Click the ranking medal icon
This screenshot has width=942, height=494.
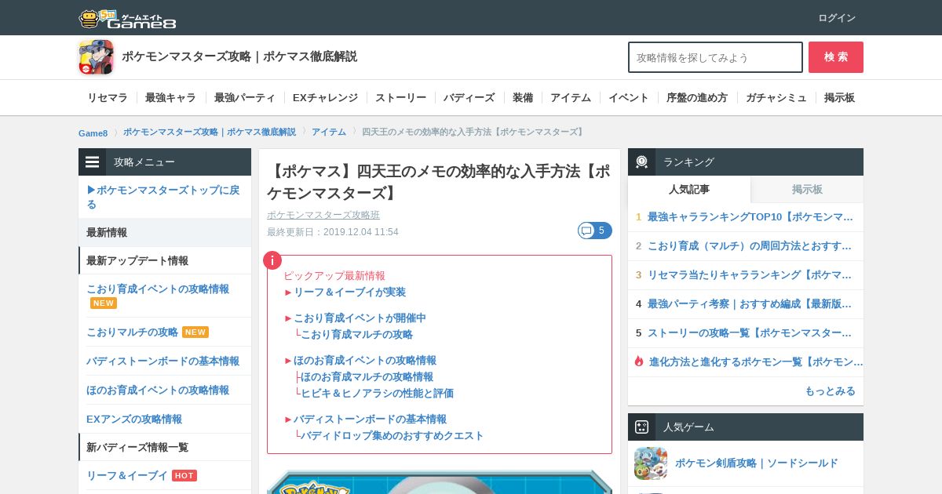[641, 162]
